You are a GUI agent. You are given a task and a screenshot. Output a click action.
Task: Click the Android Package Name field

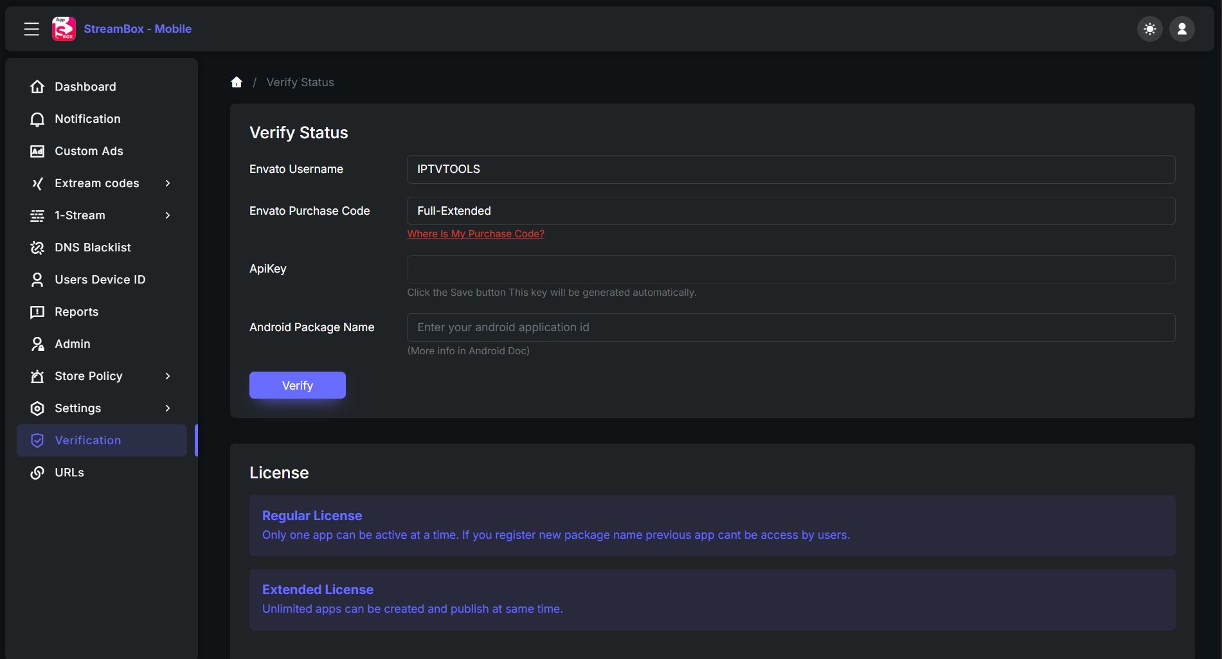791,327
